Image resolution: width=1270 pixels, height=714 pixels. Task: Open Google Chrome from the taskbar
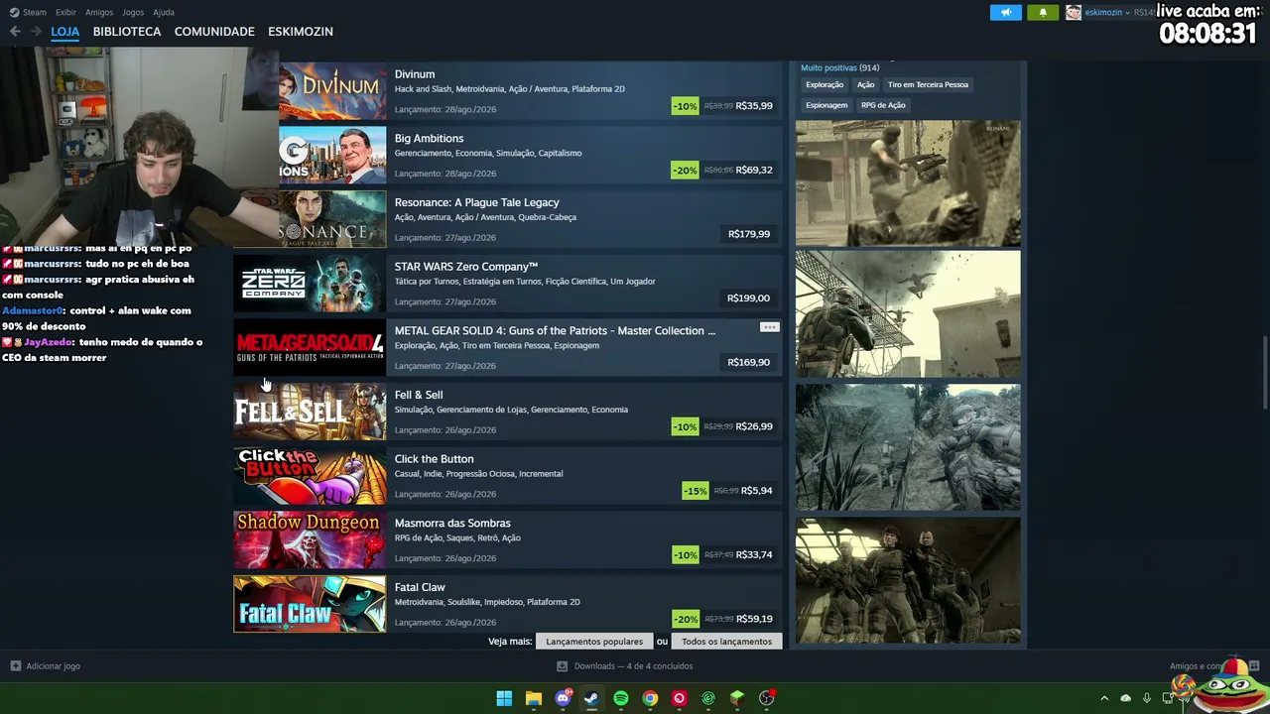click(x=650, y=698)
